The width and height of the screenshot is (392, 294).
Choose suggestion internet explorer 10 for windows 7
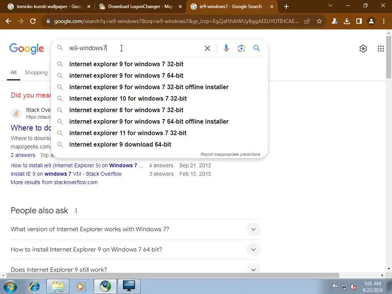click(160, 98)
